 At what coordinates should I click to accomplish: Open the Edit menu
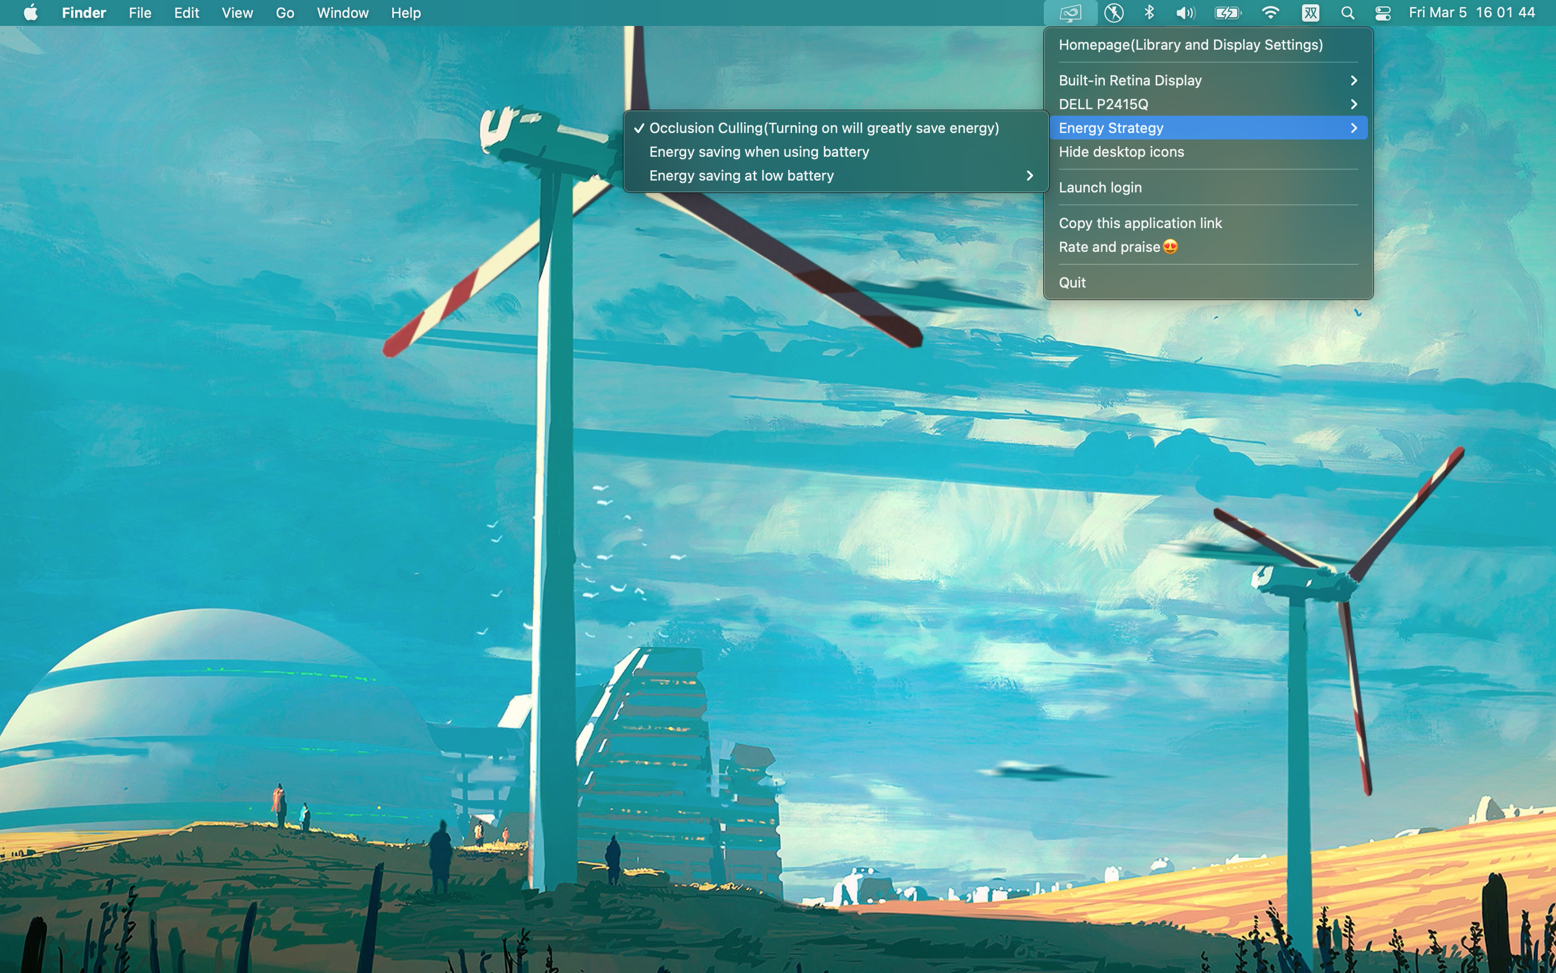(186, 13)
